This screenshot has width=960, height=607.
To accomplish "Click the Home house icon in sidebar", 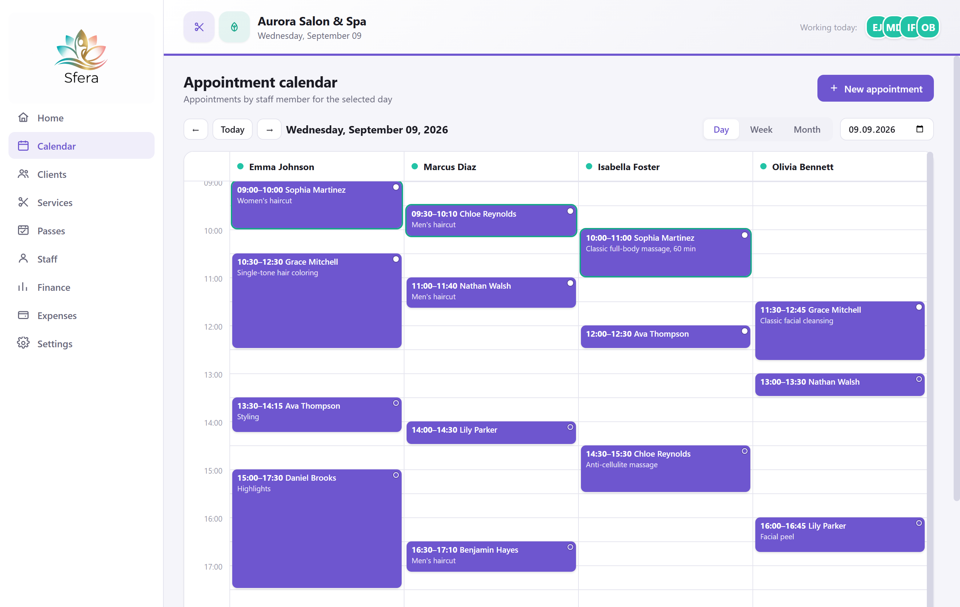I will pos(23,118).
